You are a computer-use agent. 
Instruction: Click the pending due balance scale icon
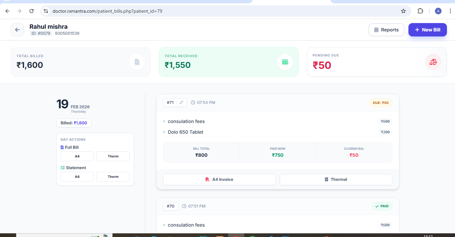tap(433, 62)
